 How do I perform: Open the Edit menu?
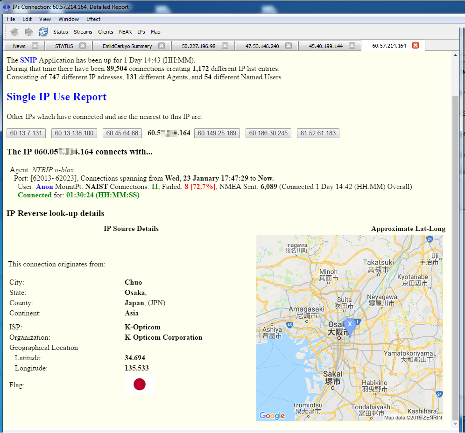(x=27, y=19)
